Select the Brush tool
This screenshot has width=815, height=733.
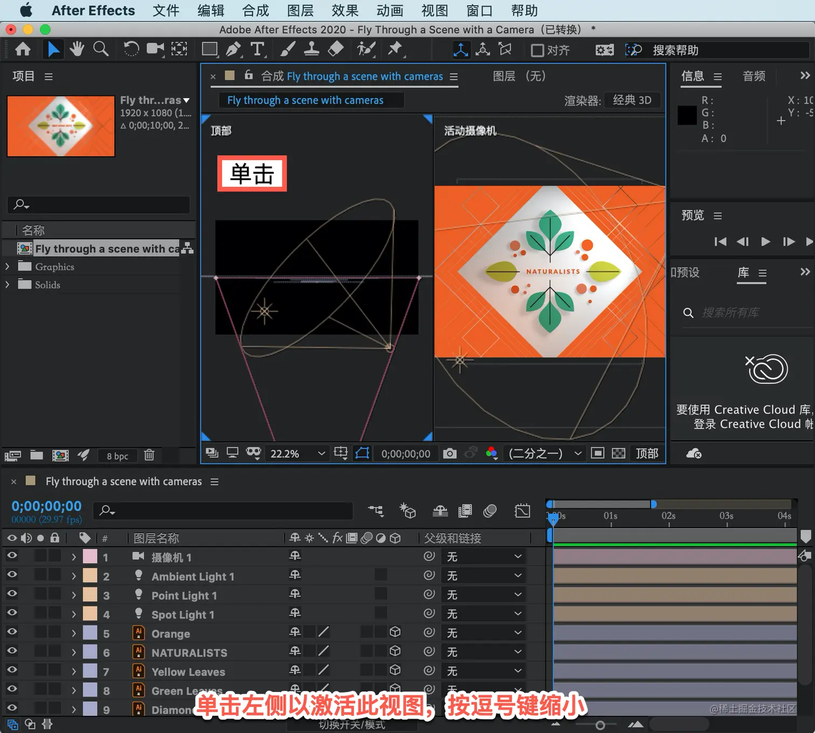tap(287, 50)
